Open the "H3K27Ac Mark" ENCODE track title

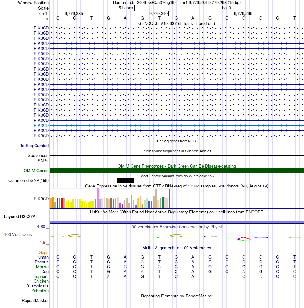pos(177,212)
